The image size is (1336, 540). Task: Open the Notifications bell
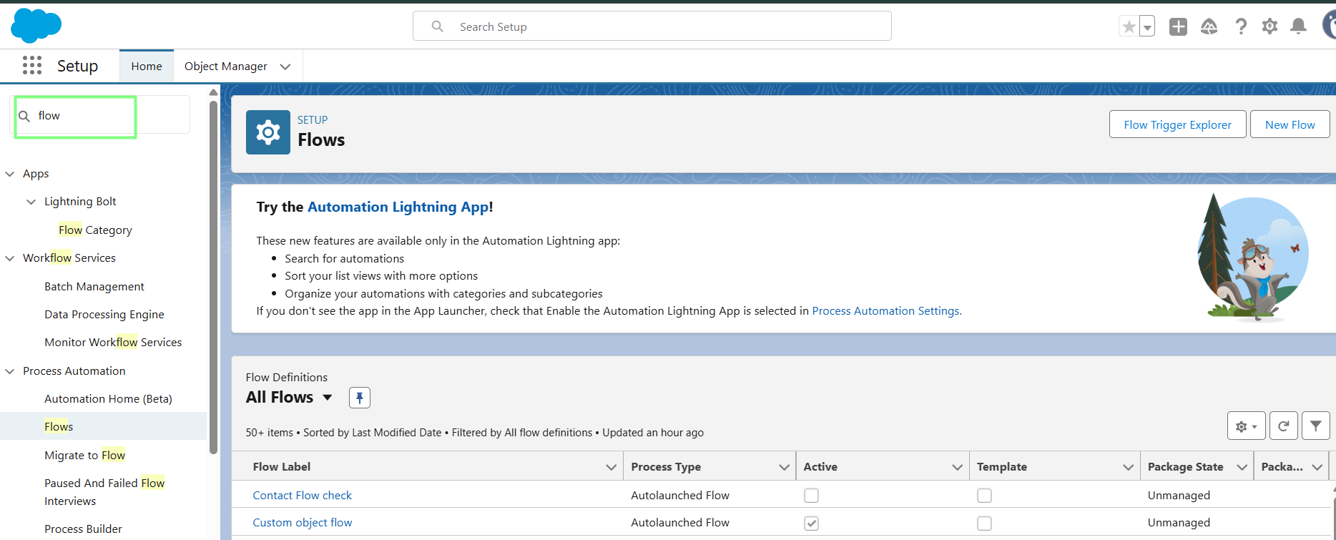click(x=1298, y=26)
